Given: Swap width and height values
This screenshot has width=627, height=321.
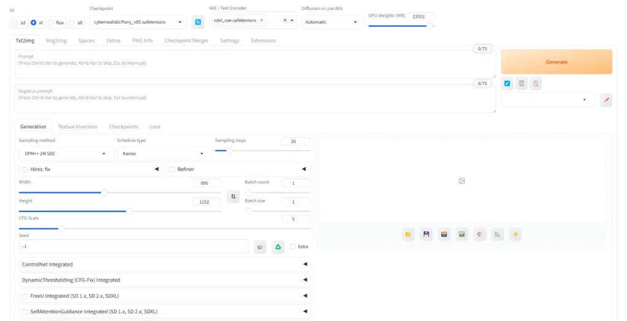Looking at the screenshot, I should (x=233, y=196).
